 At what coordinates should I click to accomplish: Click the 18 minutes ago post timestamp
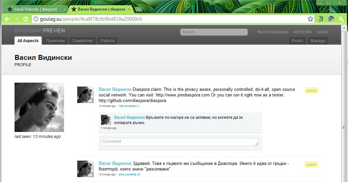[x=107, y=175]
